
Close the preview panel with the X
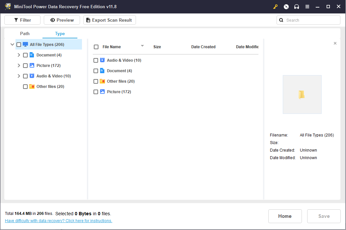click(335, 43)
